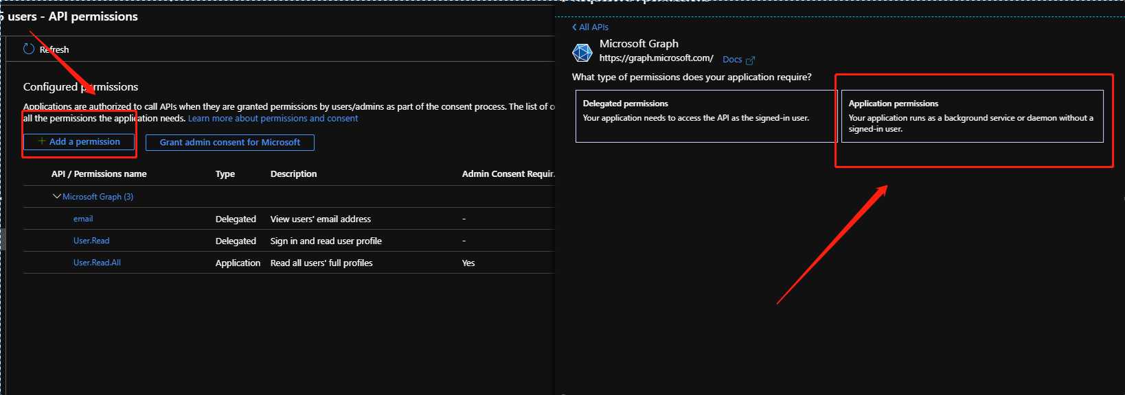The height and width of the screenshot is (395, 1125).
Task: Click the Description column header
Action: (293, 174)
